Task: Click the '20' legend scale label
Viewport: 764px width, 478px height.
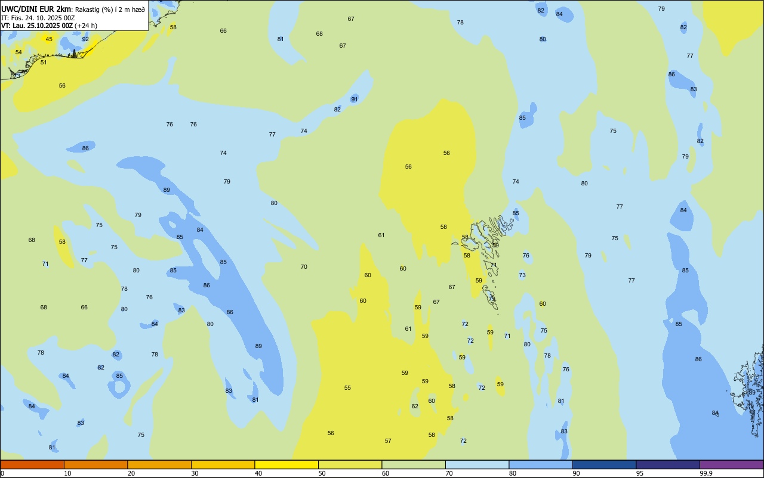Action: click(131, 473)
